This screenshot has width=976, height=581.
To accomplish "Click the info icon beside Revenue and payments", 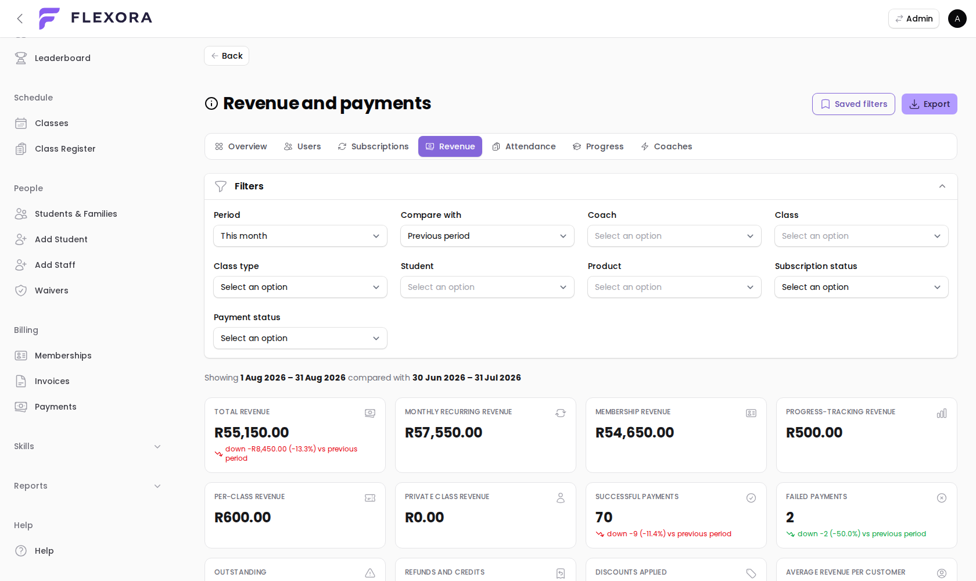I will (x=211, y=103).
